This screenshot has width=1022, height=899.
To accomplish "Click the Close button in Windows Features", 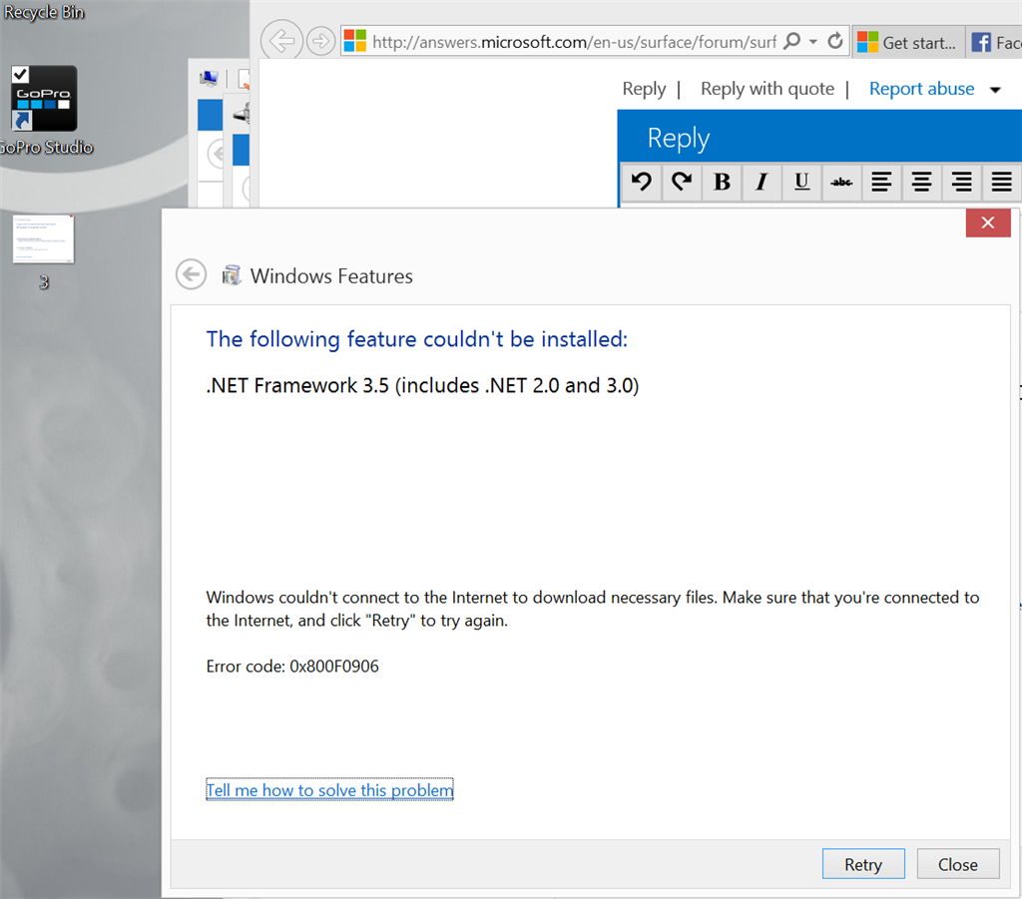I will tap(957, 864).
